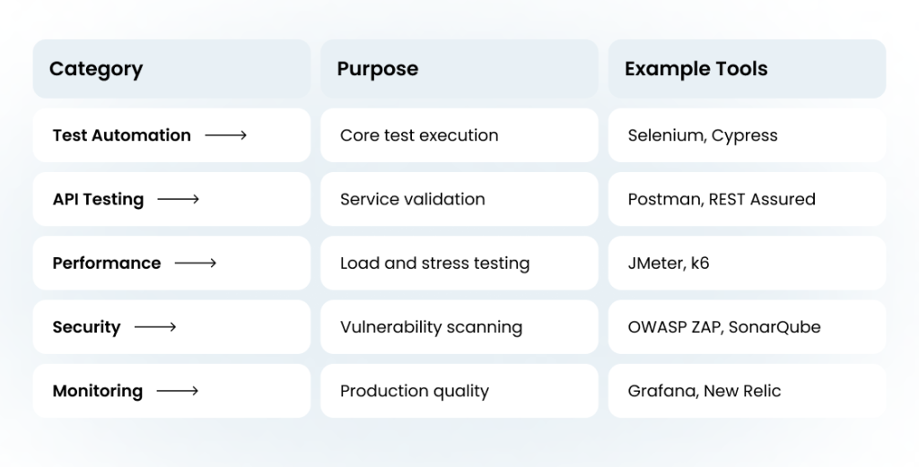The image size is (919, 467).
Task: Click the Grafana, New Relic cell
Action: (747, 391)
